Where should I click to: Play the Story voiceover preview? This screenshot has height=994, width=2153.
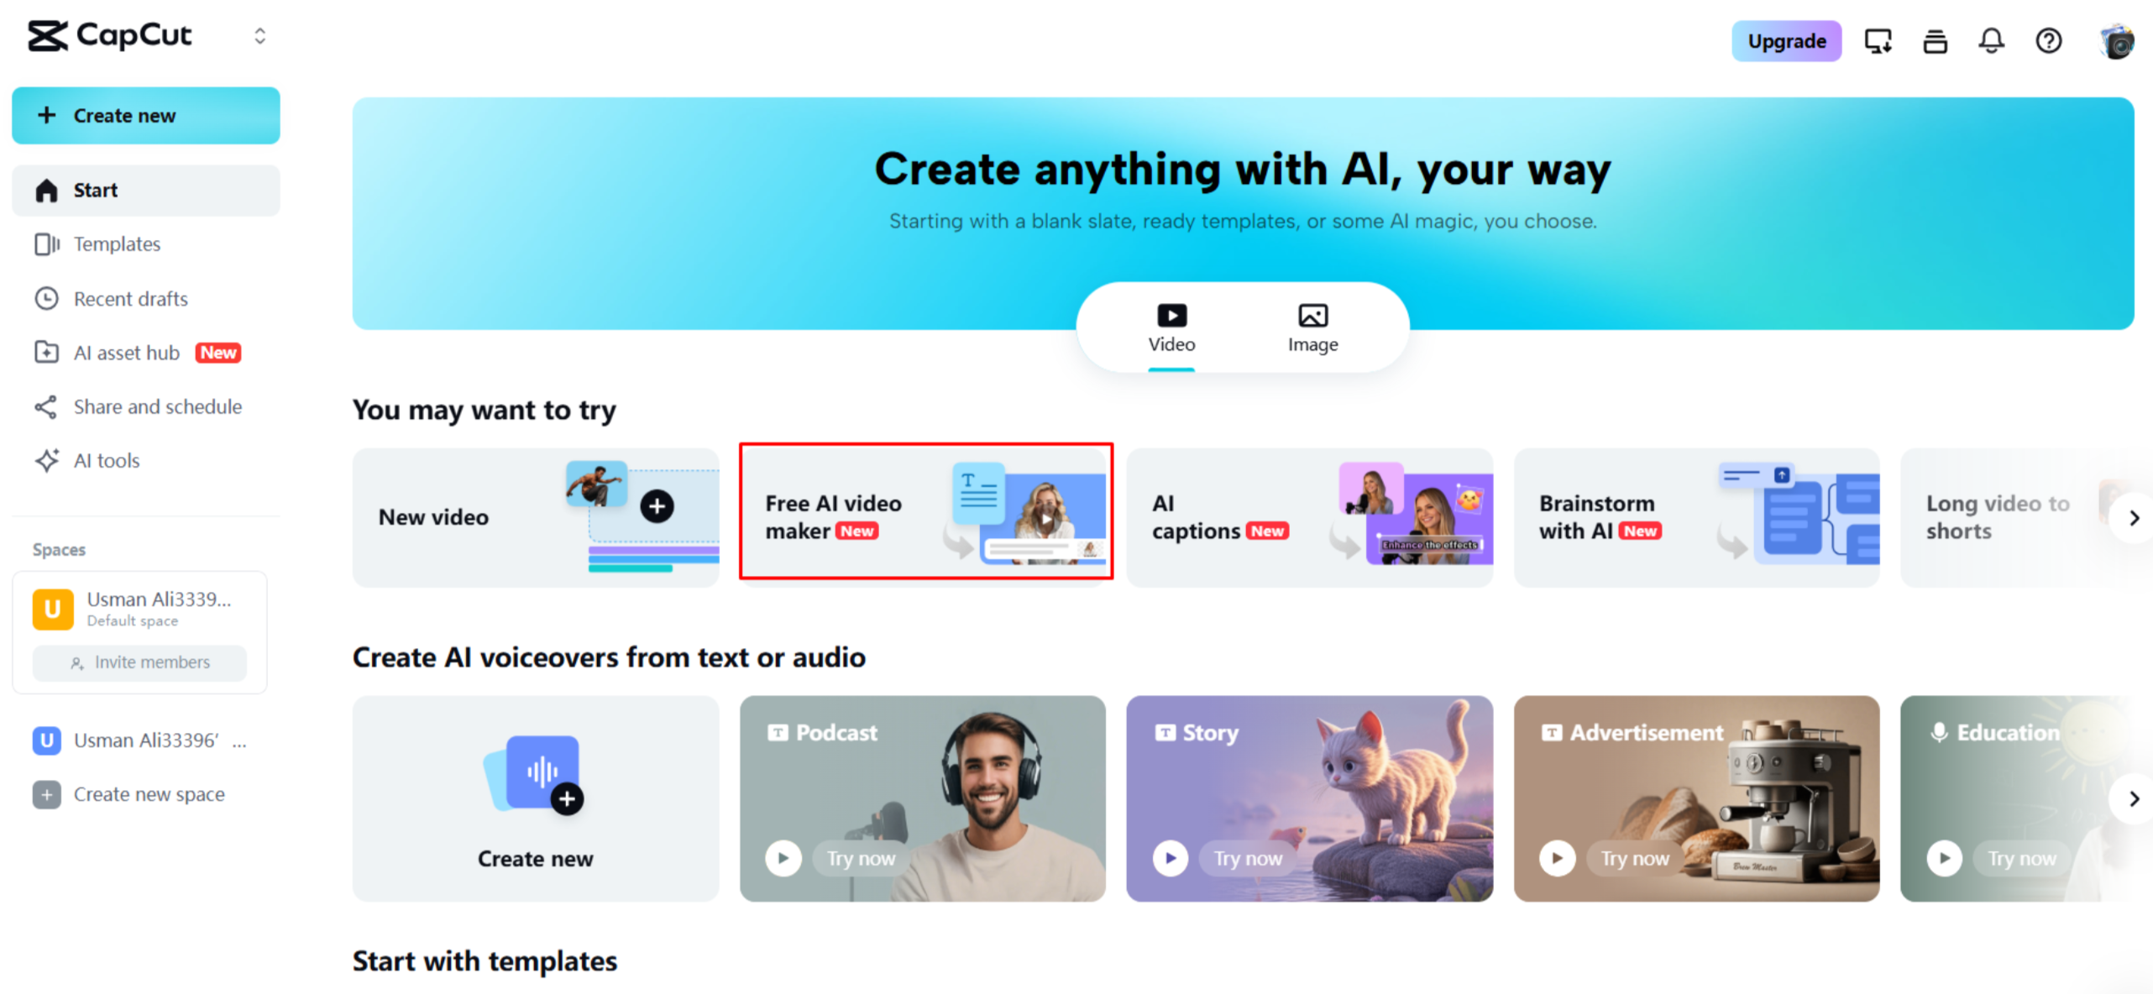pos(1170,858)
